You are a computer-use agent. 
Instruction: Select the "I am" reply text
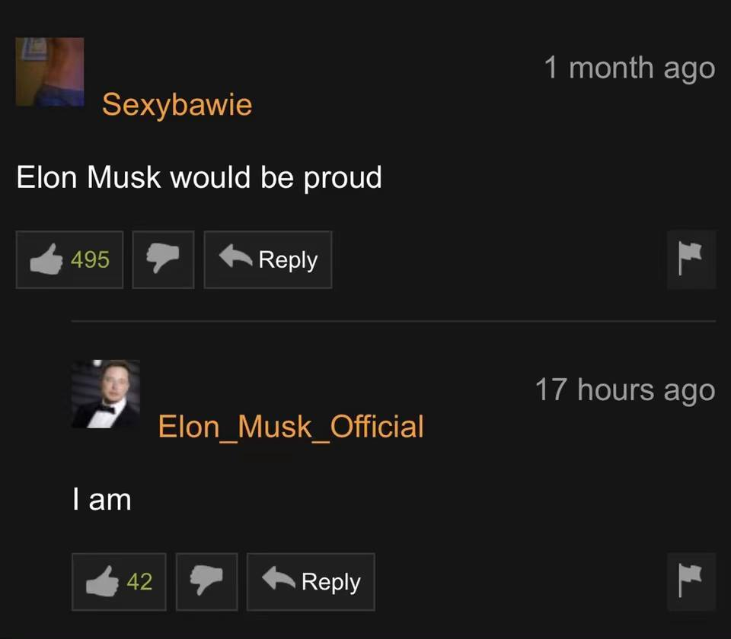coord(101,500)
